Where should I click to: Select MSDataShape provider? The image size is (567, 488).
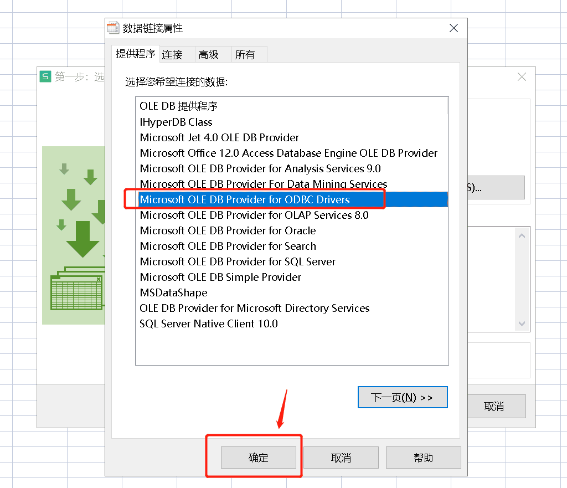click(173, 293)
